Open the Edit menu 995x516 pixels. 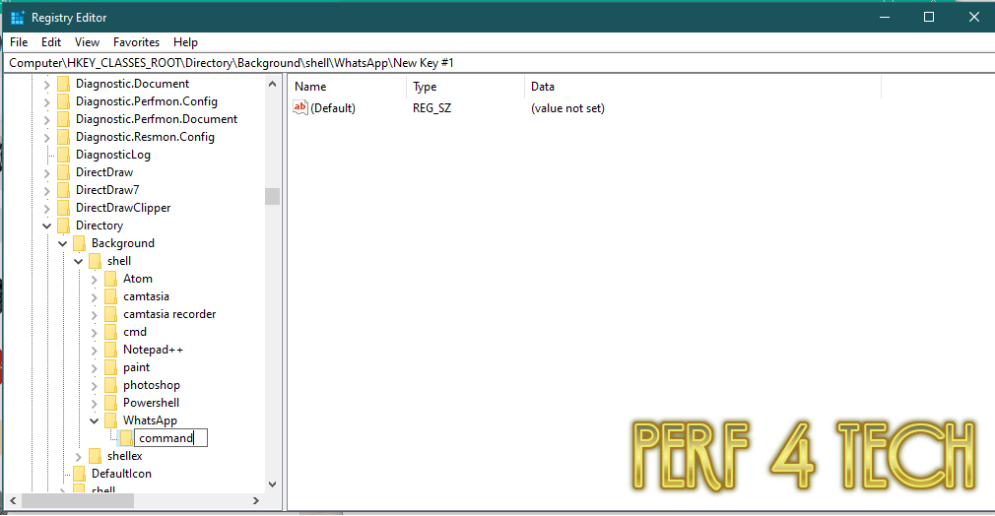(x=51, y=42)
